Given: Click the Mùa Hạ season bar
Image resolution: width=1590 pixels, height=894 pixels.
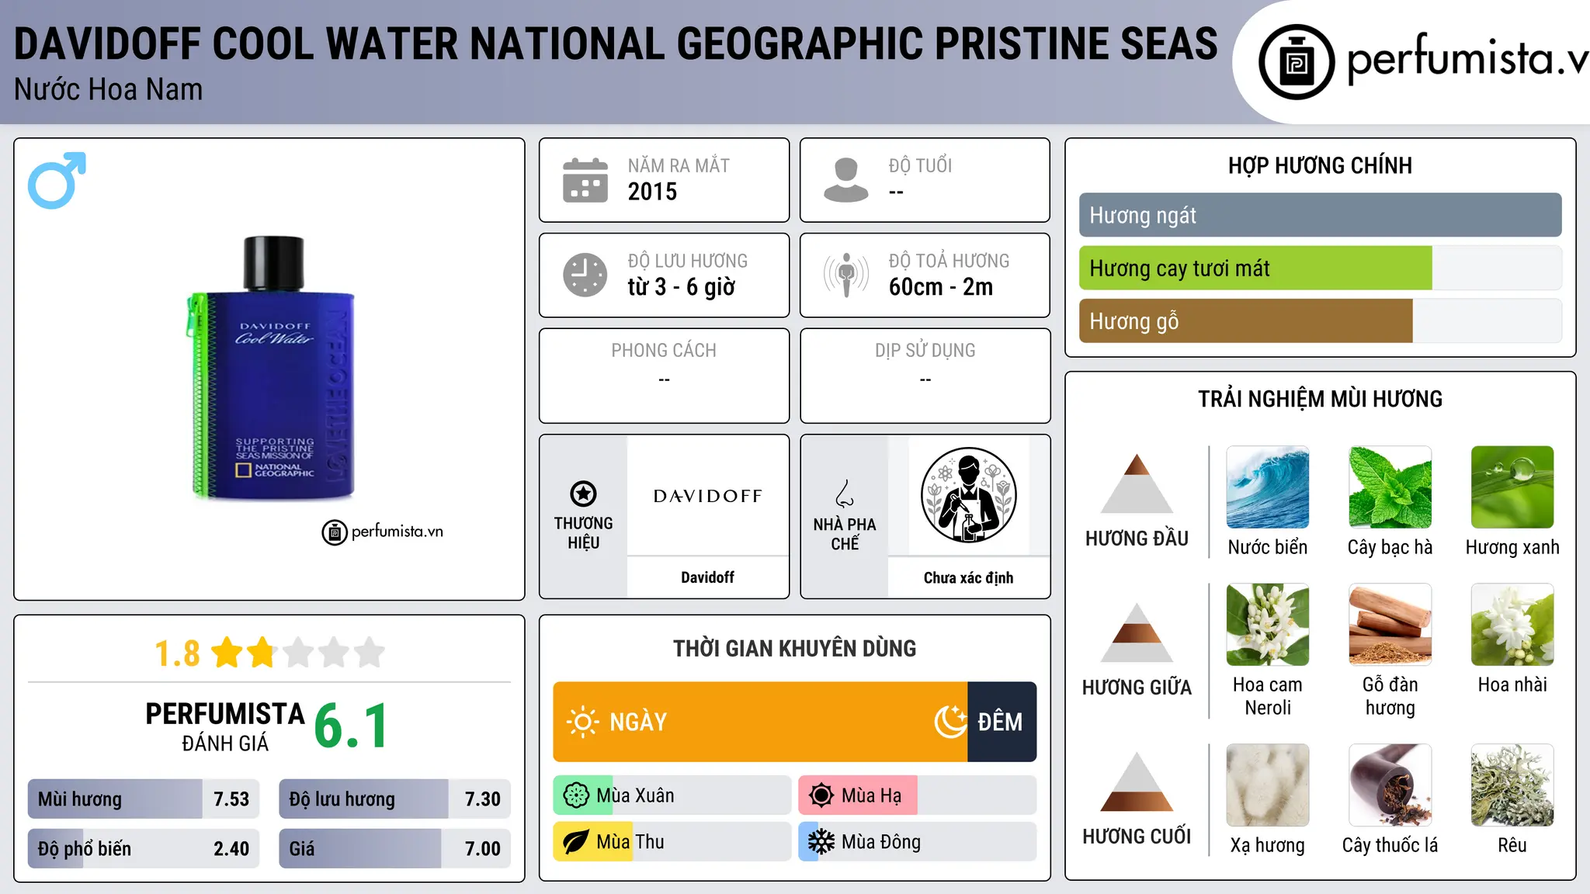Looking at the screenshot, I should pos(918,795).
